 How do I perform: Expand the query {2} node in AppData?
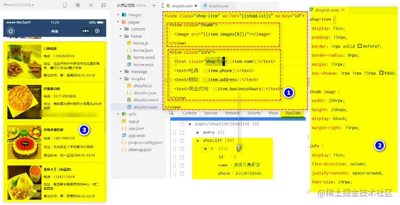tap(198, 132)
